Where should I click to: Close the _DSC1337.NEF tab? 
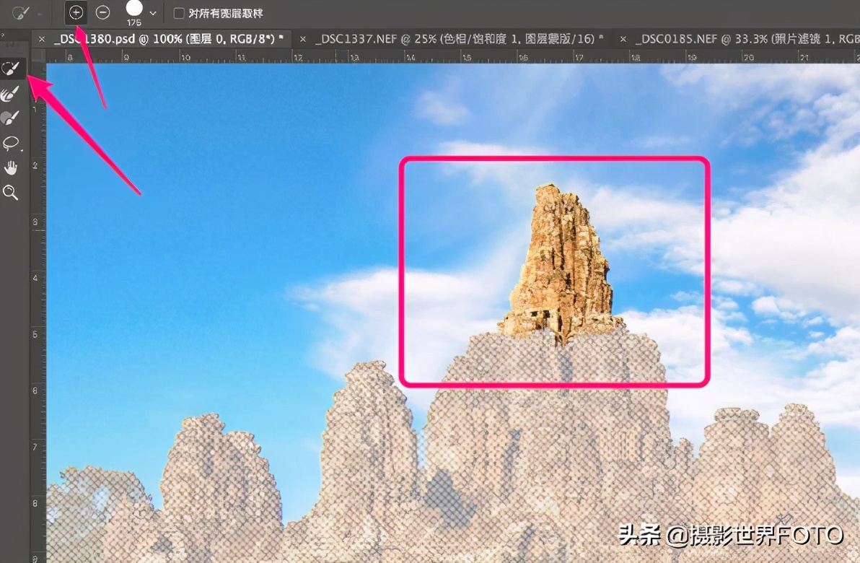click(x=303, y=39)
